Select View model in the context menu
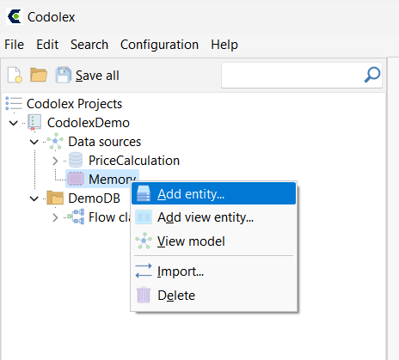 click(213, 241)
